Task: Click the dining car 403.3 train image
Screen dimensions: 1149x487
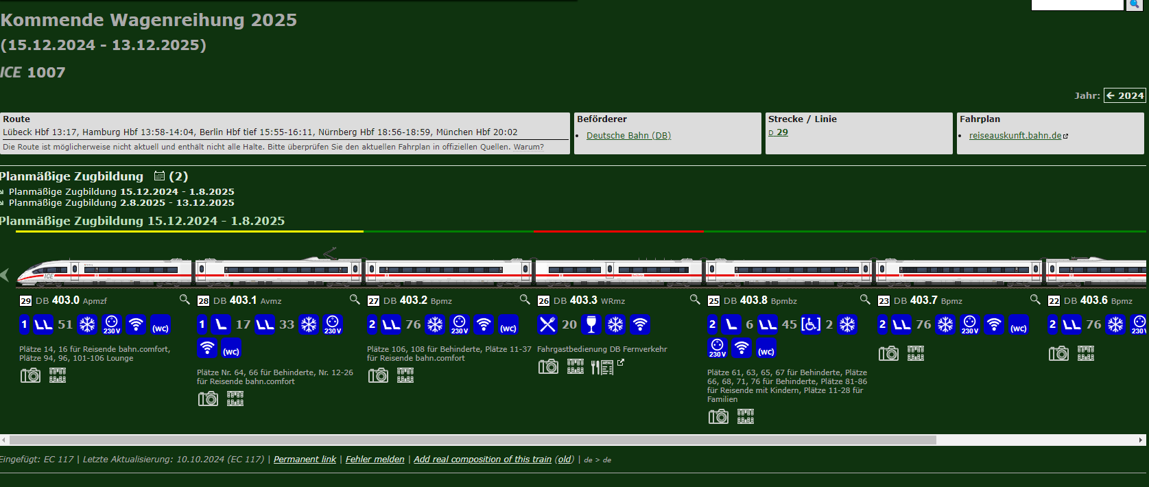Action: click(619, 272)
